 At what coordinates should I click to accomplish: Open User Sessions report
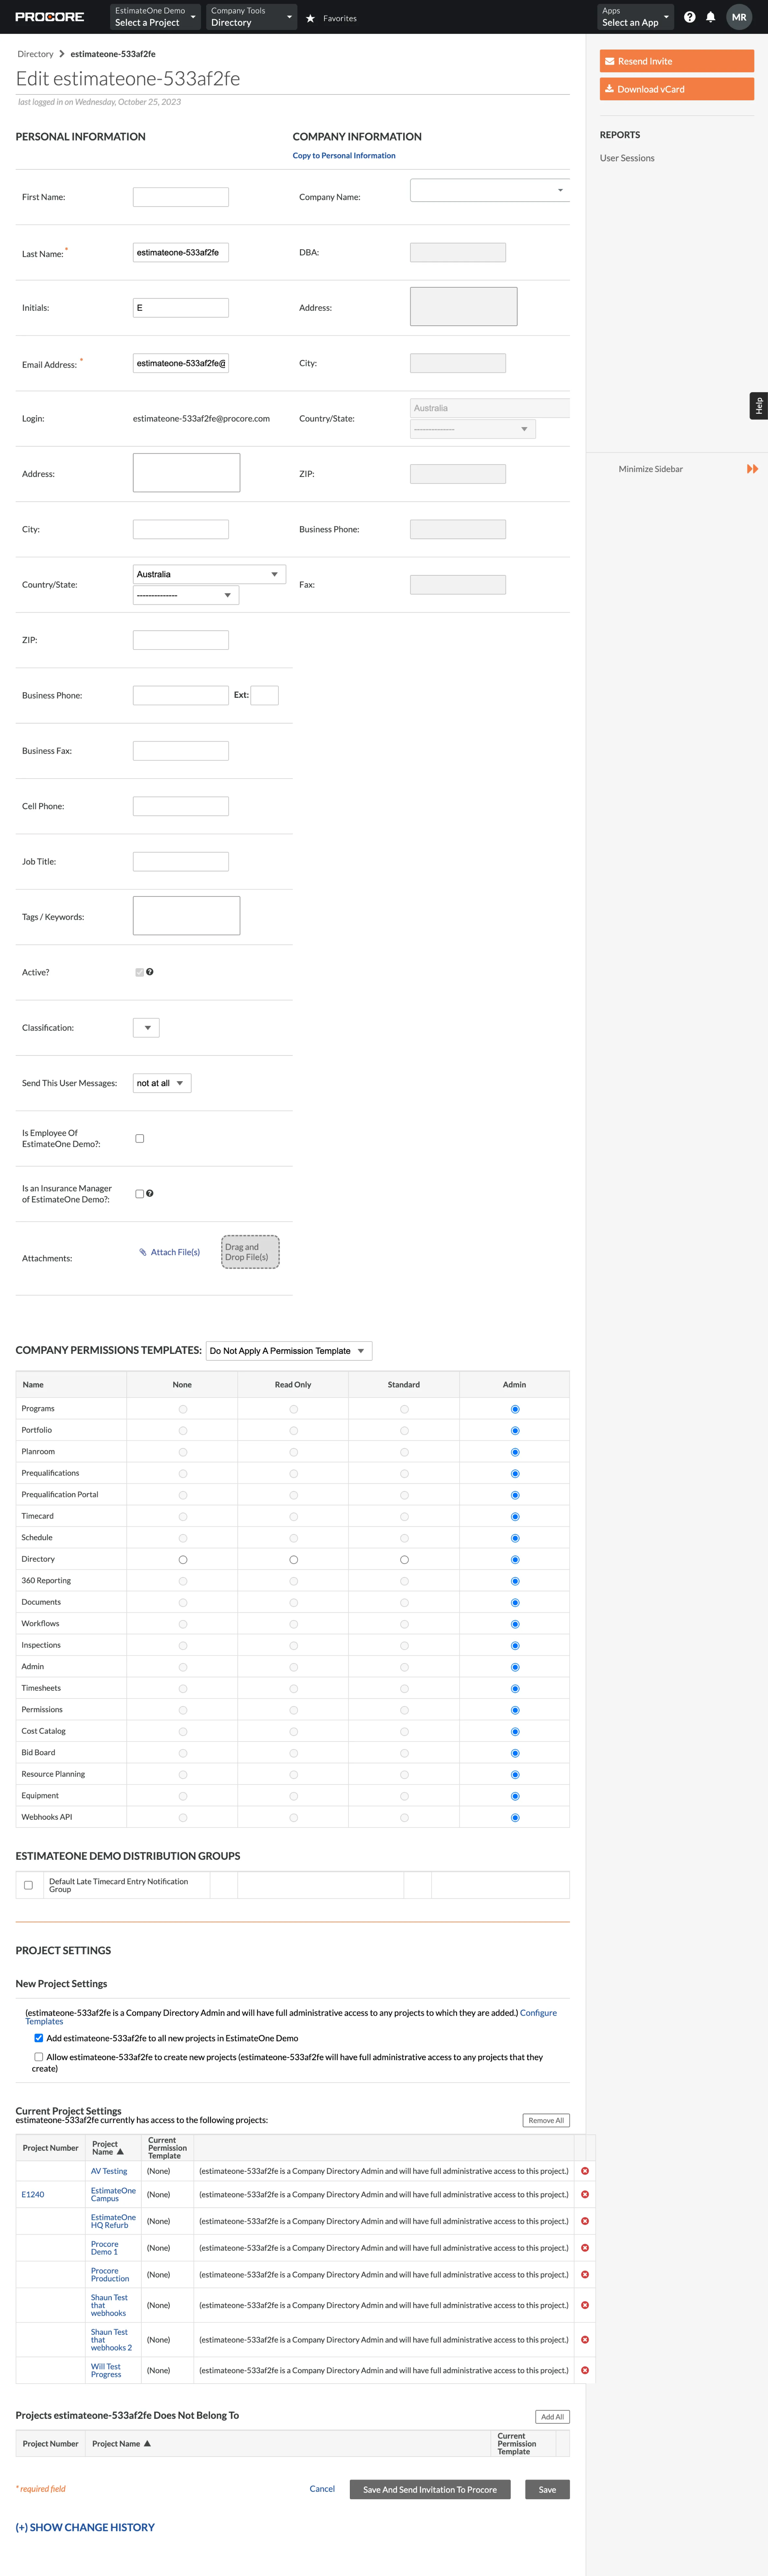coord(627,158)
